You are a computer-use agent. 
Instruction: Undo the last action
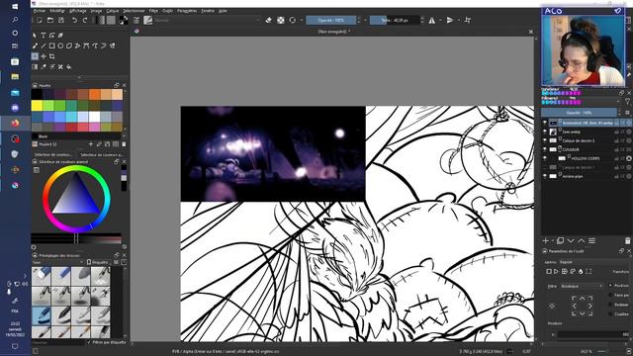74,20
